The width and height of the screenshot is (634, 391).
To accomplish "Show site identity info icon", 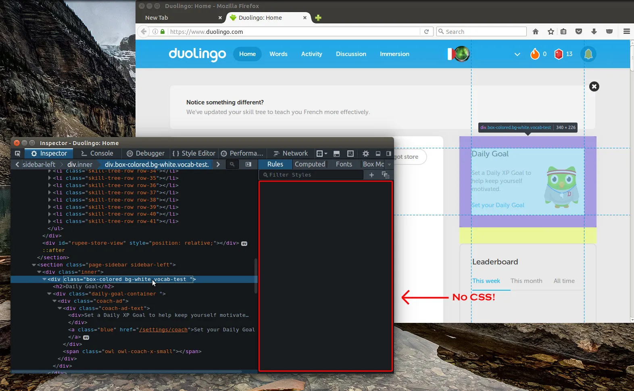I will [155, 31].
